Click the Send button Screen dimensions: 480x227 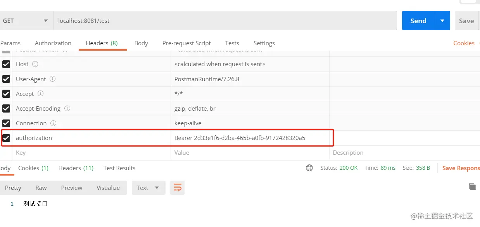(x=418, y=21)
